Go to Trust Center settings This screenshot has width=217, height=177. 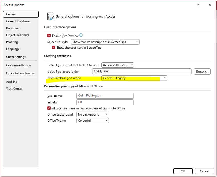tap(21, 89)
